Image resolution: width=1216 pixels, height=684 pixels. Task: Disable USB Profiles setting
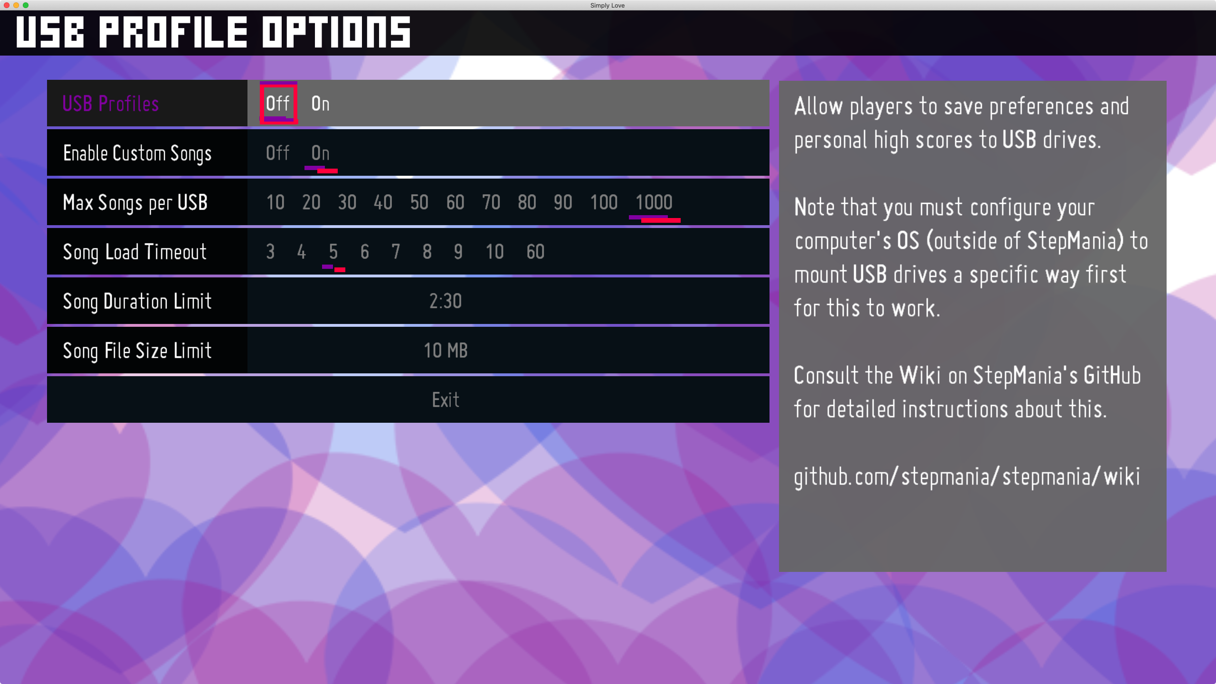pyautogui.click(x=277, y=103)
